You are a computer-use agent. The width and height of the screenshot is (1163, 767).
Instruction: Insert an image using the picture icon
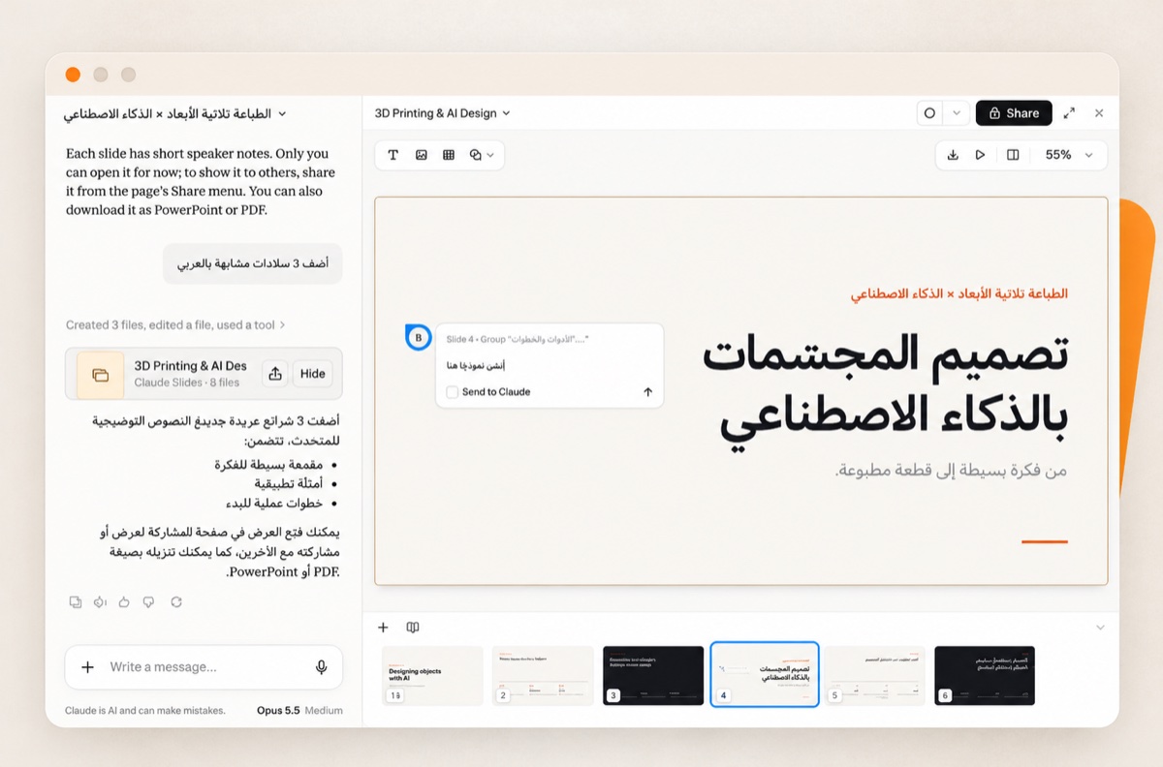(421, 155)
